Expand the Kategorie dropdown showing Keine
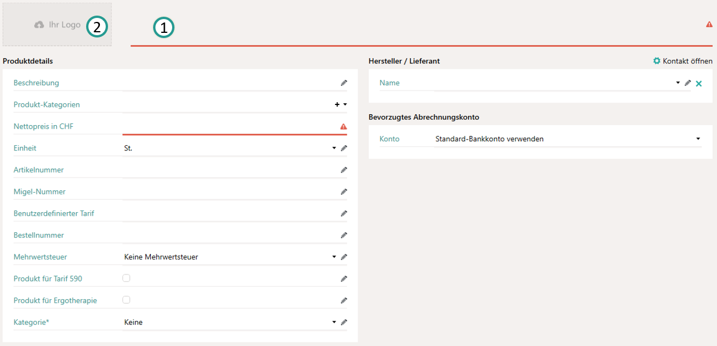Image resolution: width=717 pixels, height=346 pixels. pyautogui.click(x=334, y=322)
